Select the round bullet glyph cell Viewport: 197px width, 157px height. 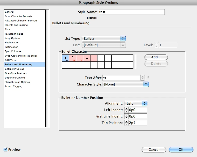pos(65,58)
